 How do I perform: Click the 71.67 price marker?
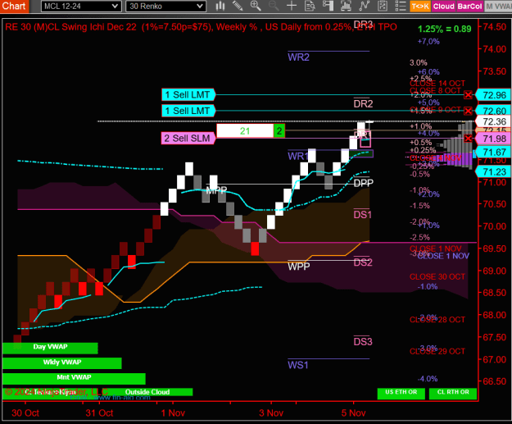click(493, 152)
